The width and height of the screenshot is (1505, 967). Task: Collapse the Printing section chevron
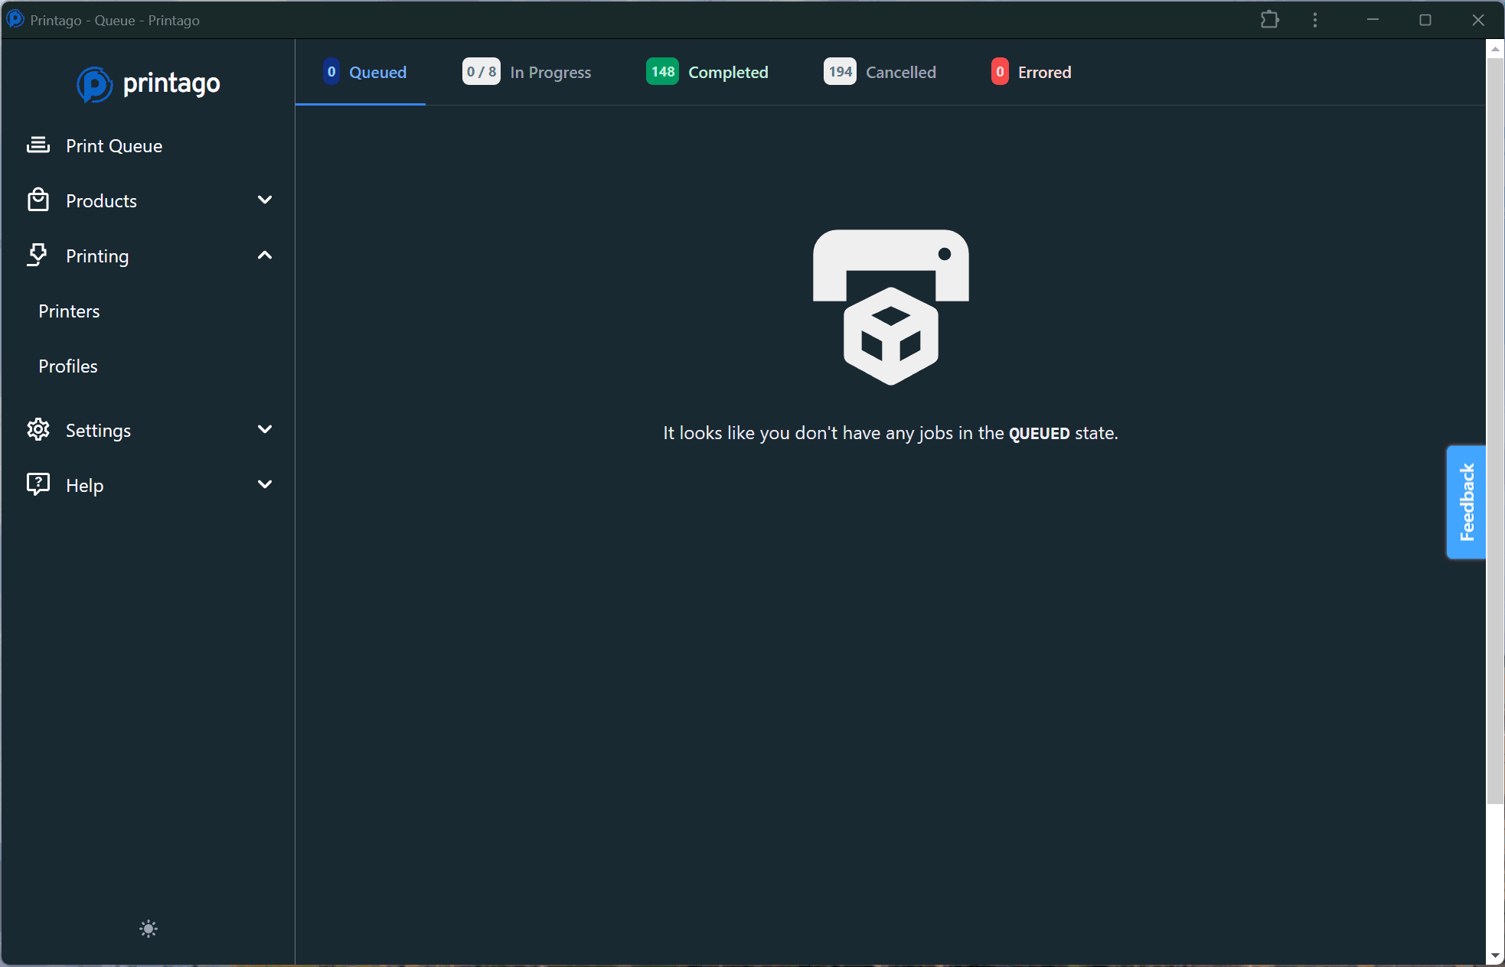click(x=265, y=255)
